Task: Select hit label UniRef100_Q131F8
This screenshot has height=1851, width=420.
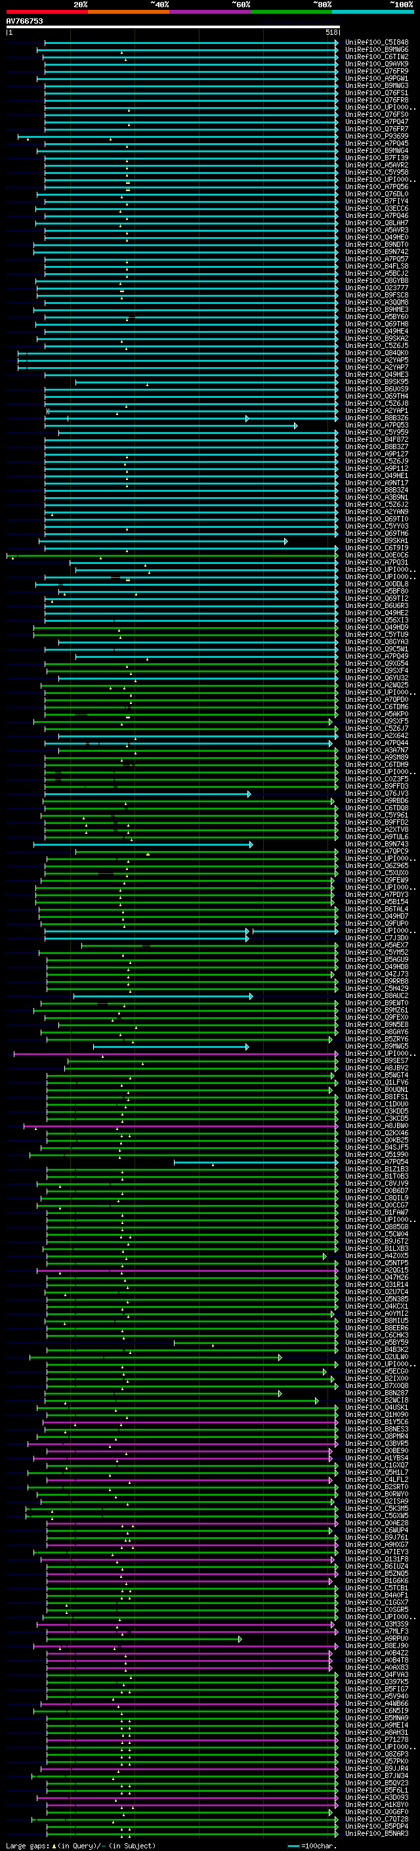Action: pos(377,1559)
